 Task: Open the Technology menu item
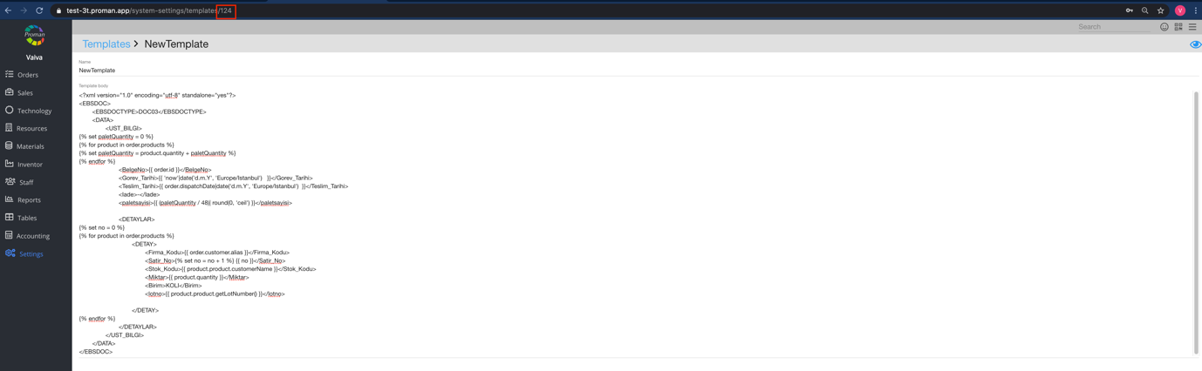tap(34, 111)
